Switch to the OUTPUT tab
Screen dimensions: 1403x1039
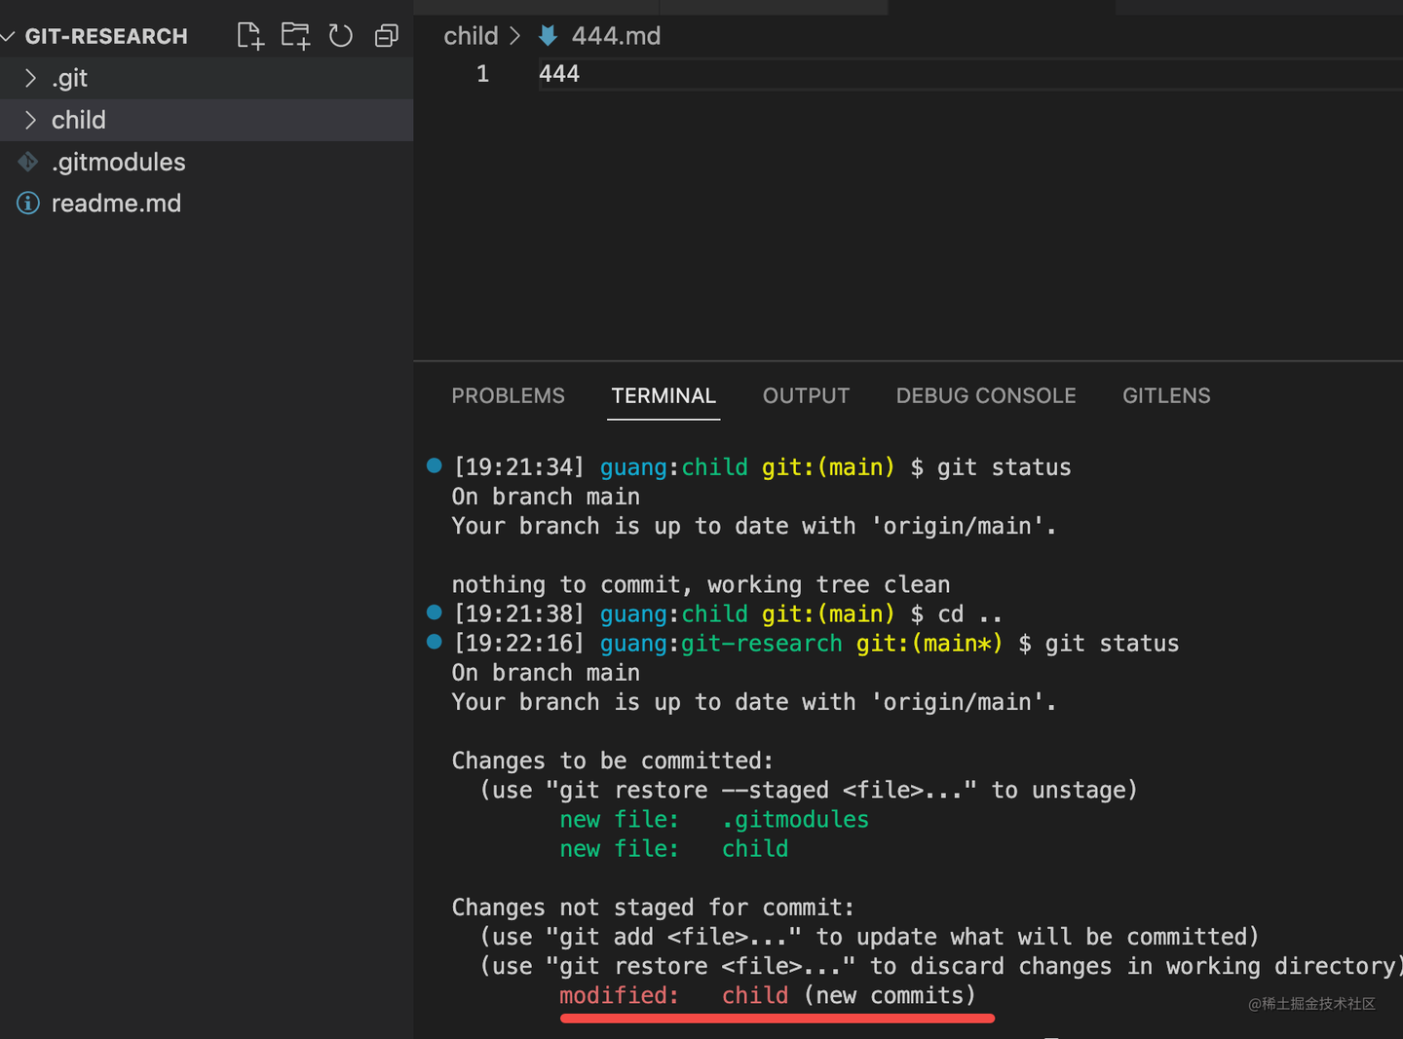[x=806, y=395]
